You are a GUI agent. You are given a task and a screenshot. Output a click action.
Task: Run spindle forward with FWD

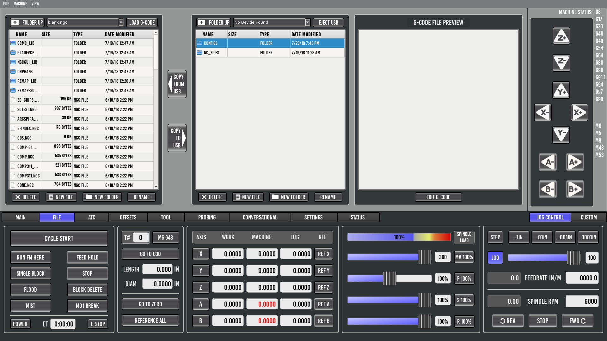pos(577,321)
